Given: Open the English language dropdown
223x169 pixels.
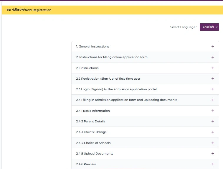Looking at the screenshot, I should pyautogui.click(x=209, y=27).
